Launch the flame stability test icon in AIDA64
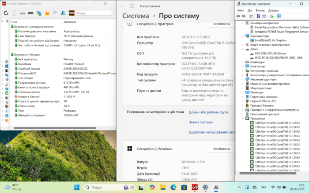Viewport: 309px width, 193px height. point(47,13)
